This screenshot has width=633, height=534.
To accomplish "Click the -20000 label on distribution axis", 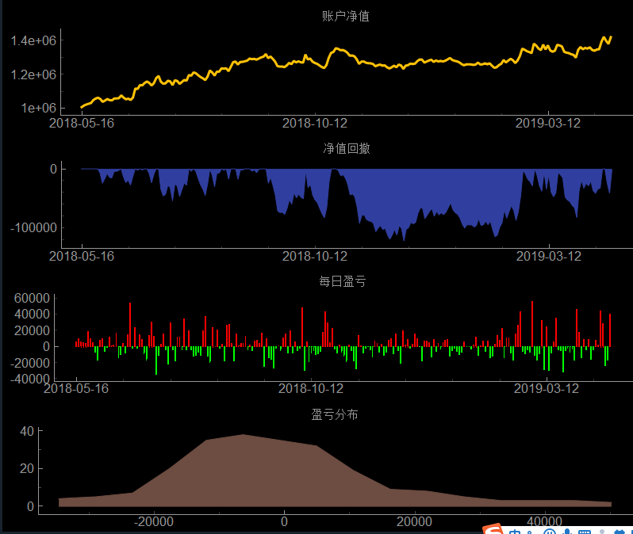I will (x=154, y=521).
